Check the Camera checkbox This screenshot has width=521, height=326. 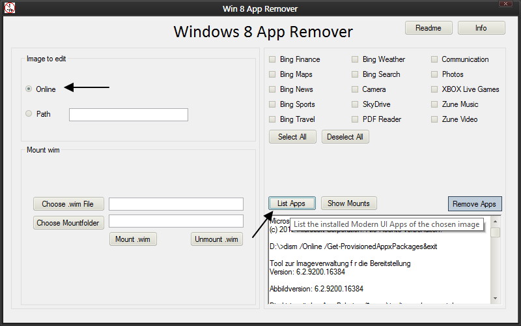pos(355,89)
